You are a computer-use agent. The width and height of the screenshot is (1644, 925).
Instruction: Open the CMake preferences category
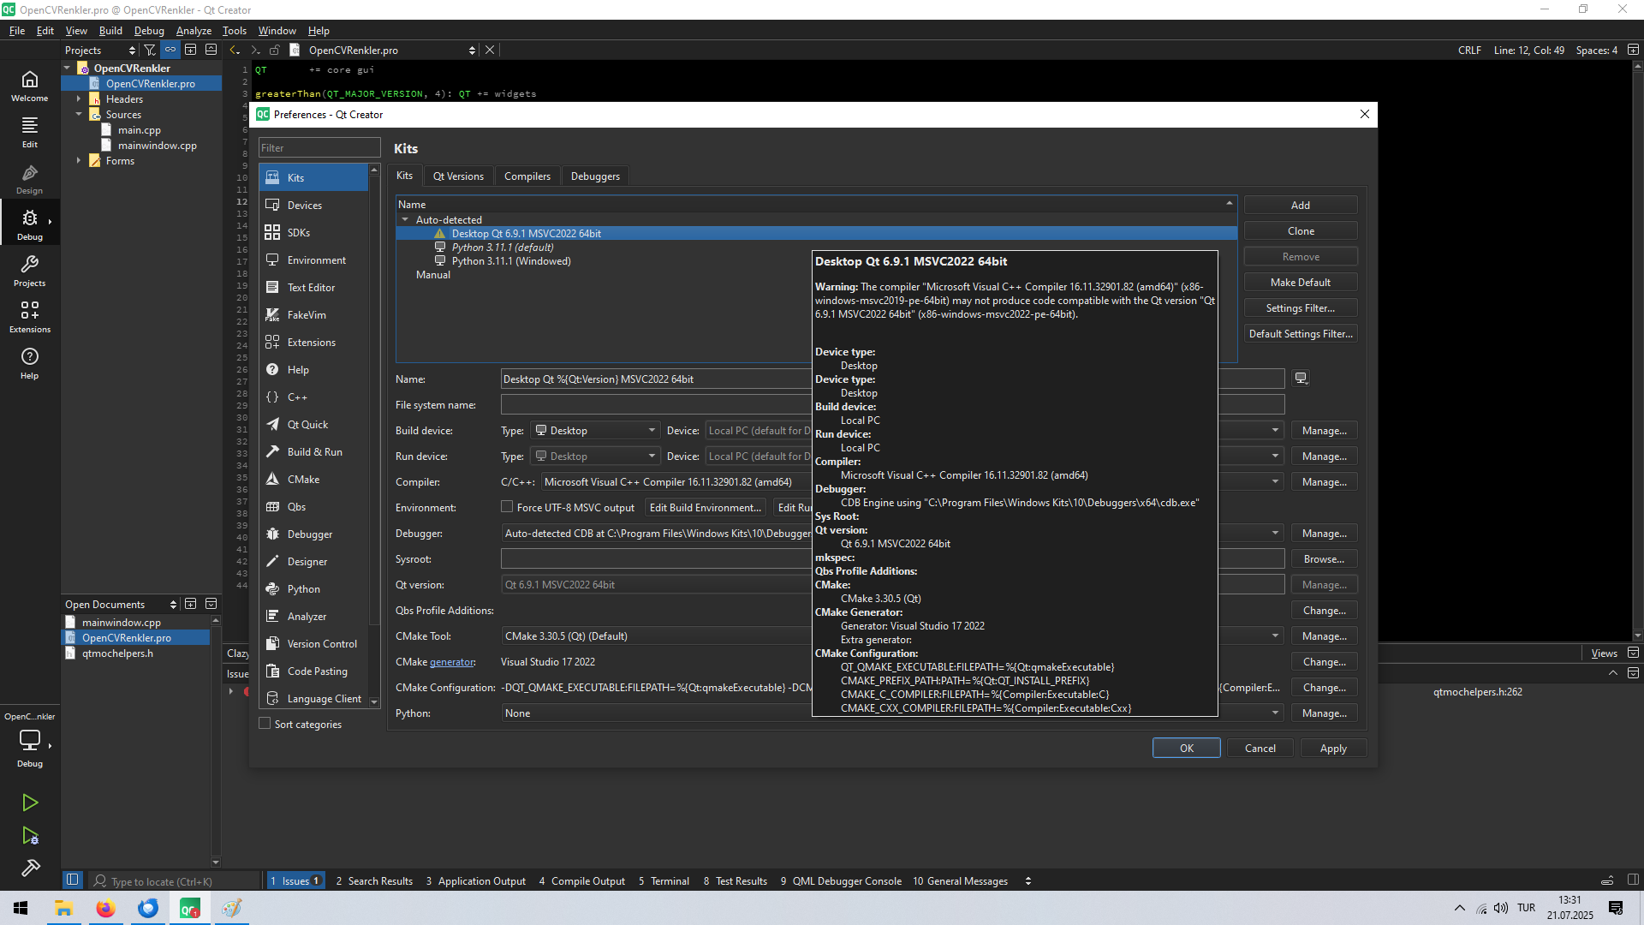point(313,480)
